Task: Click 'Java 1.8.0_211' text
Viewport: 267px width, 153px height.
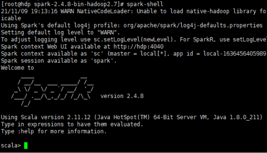Action: pyautogui.click(x=237, y=117)
